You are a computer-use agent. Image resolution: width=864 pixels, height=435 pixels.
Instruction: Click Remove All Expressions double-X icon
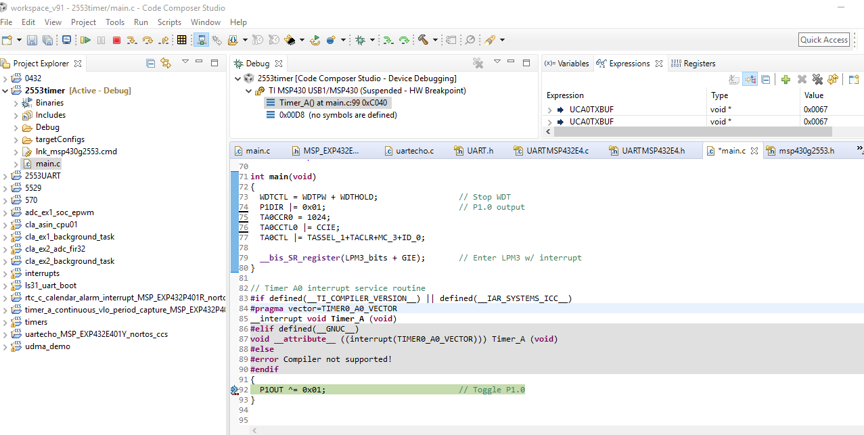pyautogui.click(x=817, y=79)
